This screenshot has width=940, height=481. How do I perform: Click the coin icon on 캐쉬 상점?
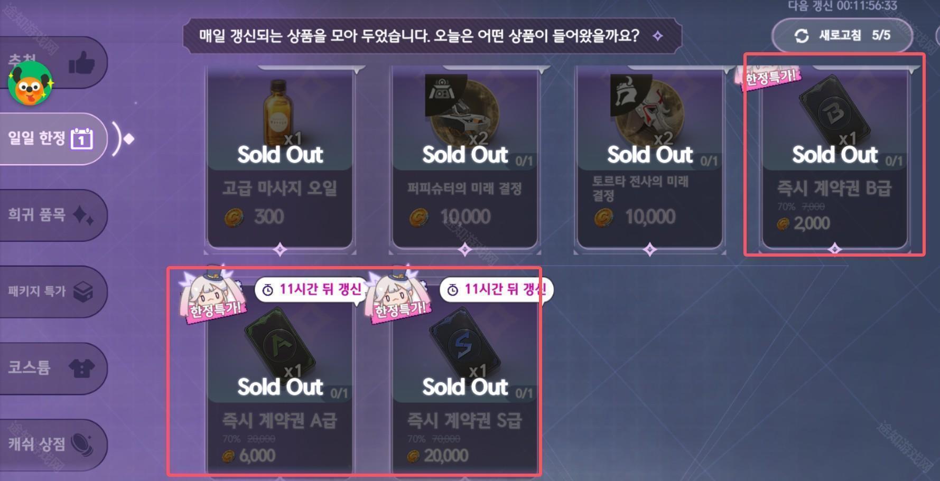coord(82,444)
